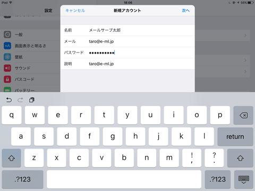This screenshot has width=255, height=191.
Task: Tap the right shift key
Action: pyautogui.click(x=240, y=158)
